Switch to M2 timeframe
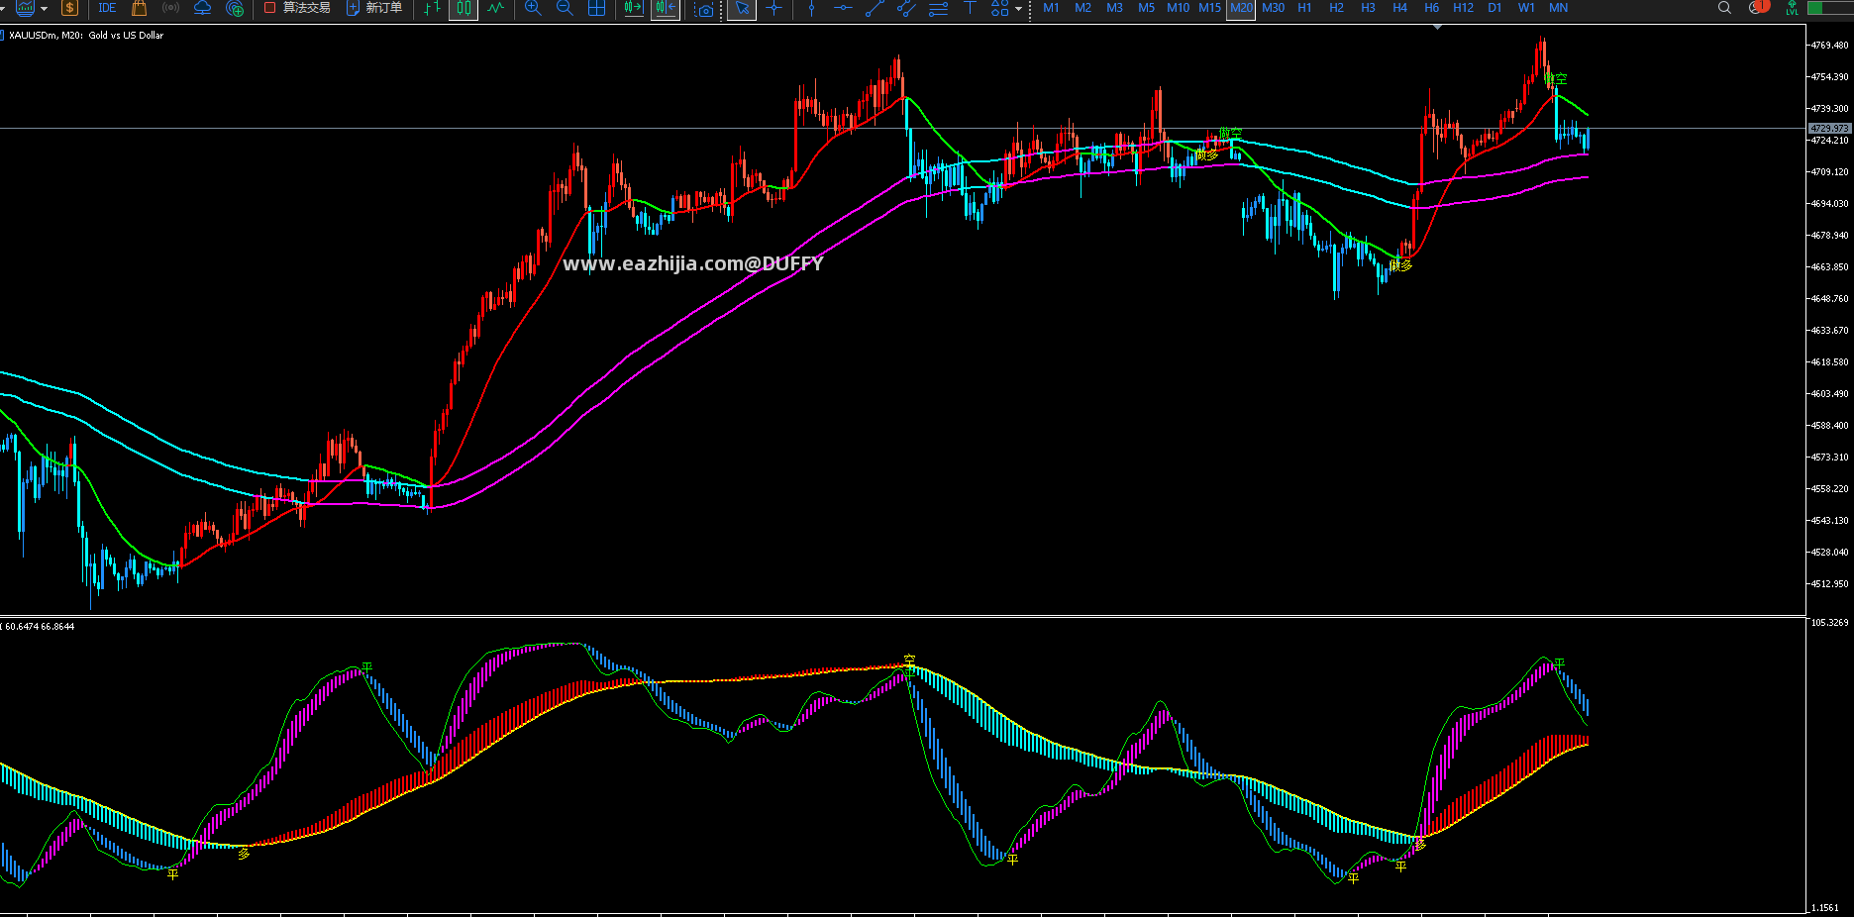This screenshot has width=1854, height=917. point(1082,8)
